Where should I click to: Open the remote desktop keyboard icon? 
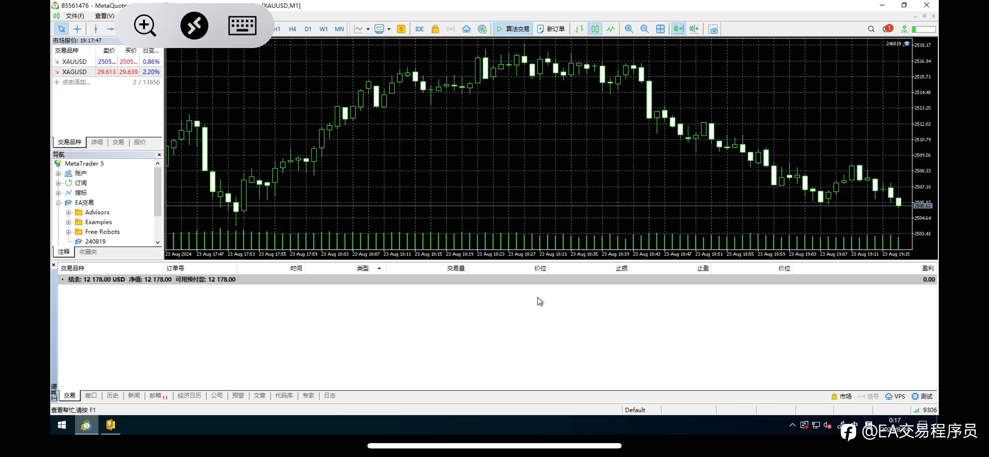click(x=242, y=25)
